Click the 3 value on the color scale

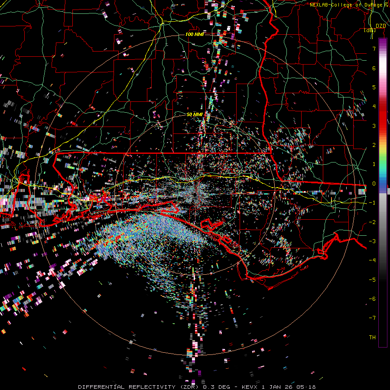[x=374, y=126]
